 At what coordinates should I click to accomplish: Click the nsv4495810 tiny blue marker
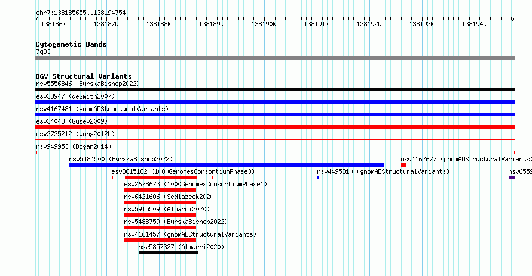coord(318,177)
